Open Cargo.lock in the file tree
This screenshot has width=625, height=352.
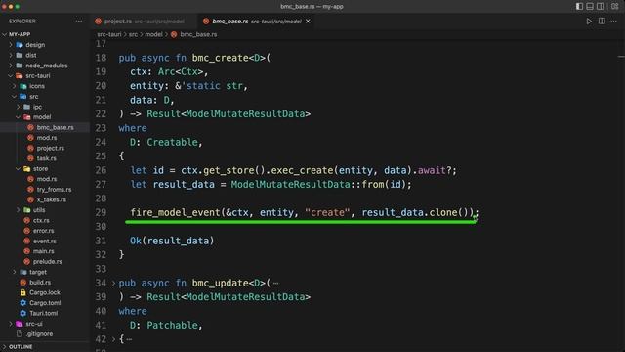[45, 292]
